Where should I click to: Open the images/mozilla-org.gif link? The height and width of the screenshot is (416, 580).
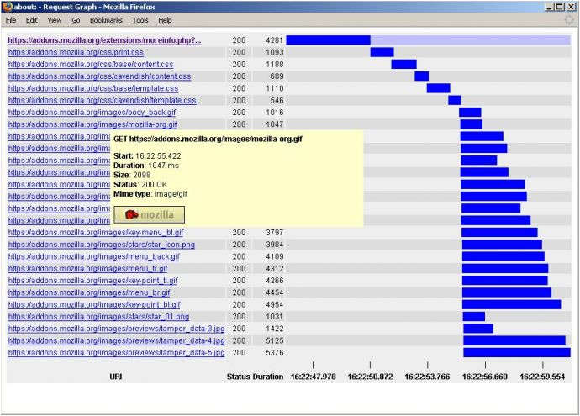(x=92, y=124)
